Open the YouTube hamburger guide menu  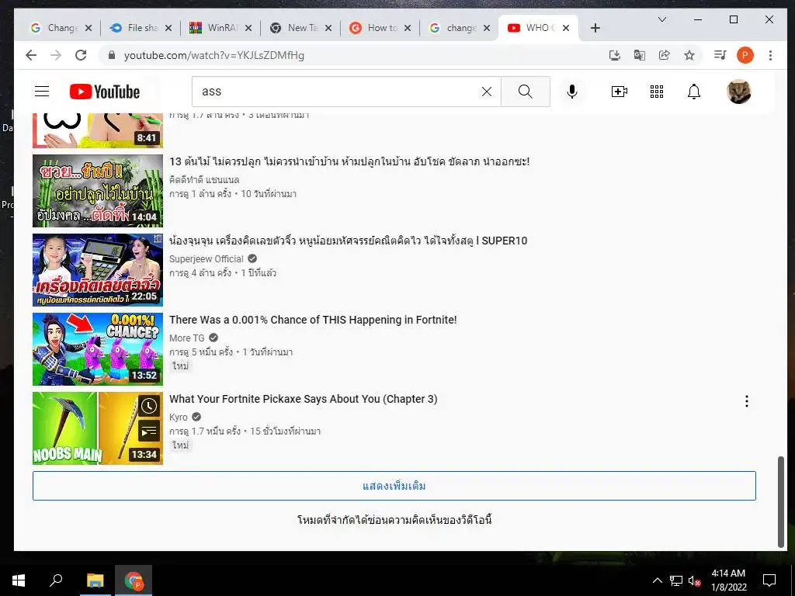(x=42, y=92)
